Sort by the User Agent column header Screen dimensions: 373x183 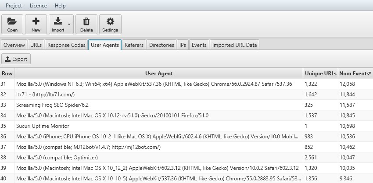tap(159, 73)
